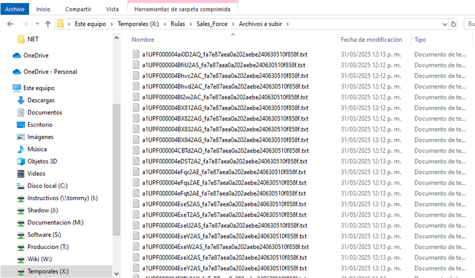
Task: Click the Back navigation arrow
Action: pos(10,24)
